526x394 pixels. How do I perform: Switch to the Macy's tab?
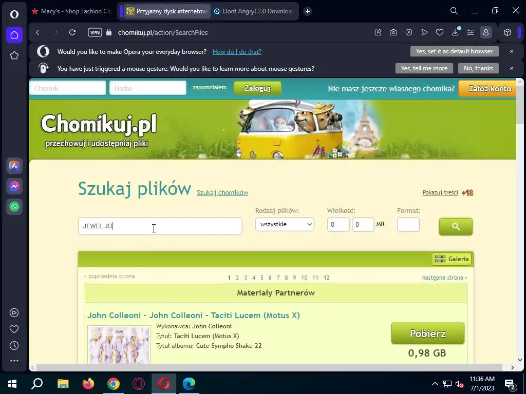(x=72, y=11)
